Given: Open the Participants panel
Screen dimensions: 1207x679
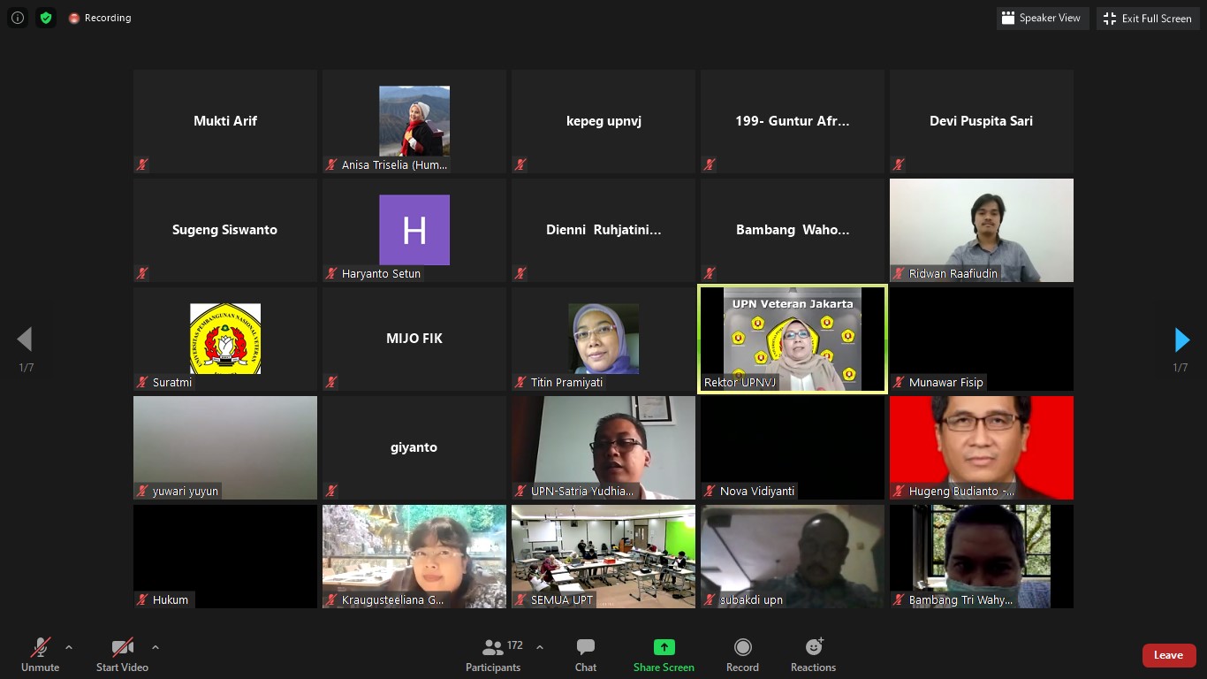Looking at the screenshot, I should tap(493, 655).
